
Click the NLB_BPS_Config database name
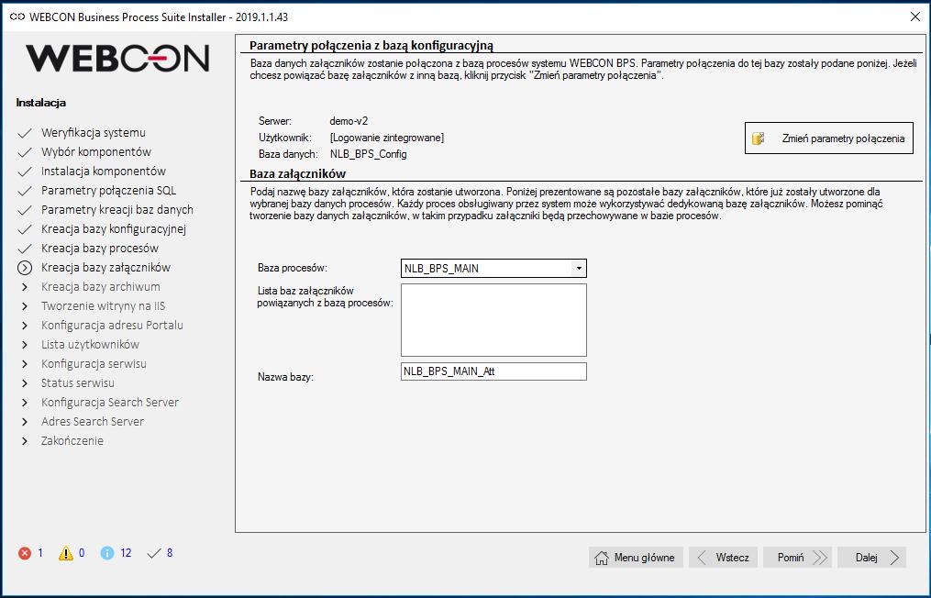coord(368,154)
